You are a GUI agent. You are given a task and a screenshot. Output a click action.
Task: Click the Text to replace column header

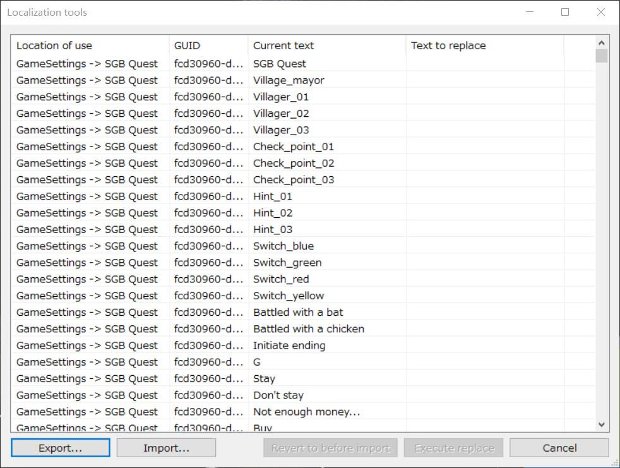point(485,45)
